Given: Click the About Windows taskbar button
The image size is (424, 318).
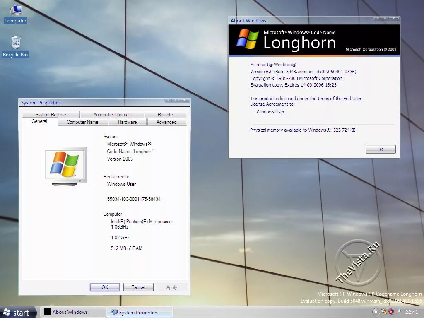Looking at the screenshot, I should coord(73,312).
